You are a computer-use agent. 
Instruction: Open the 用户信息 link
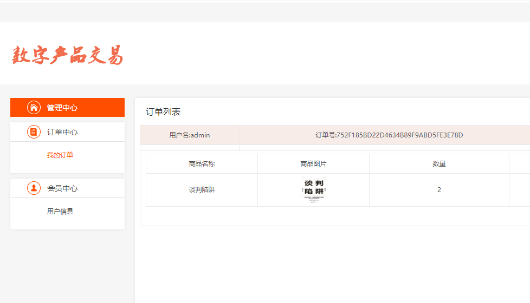point(60,212)
